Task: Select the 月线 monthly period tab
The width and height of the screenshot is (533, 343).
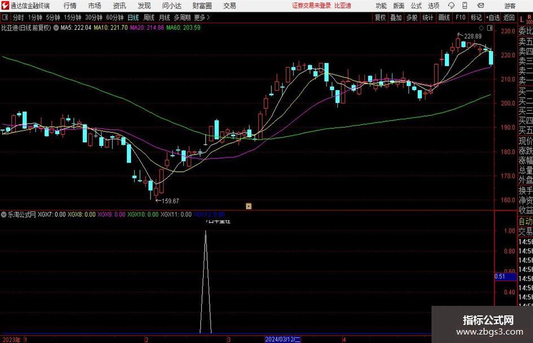Action: [165, 17]
